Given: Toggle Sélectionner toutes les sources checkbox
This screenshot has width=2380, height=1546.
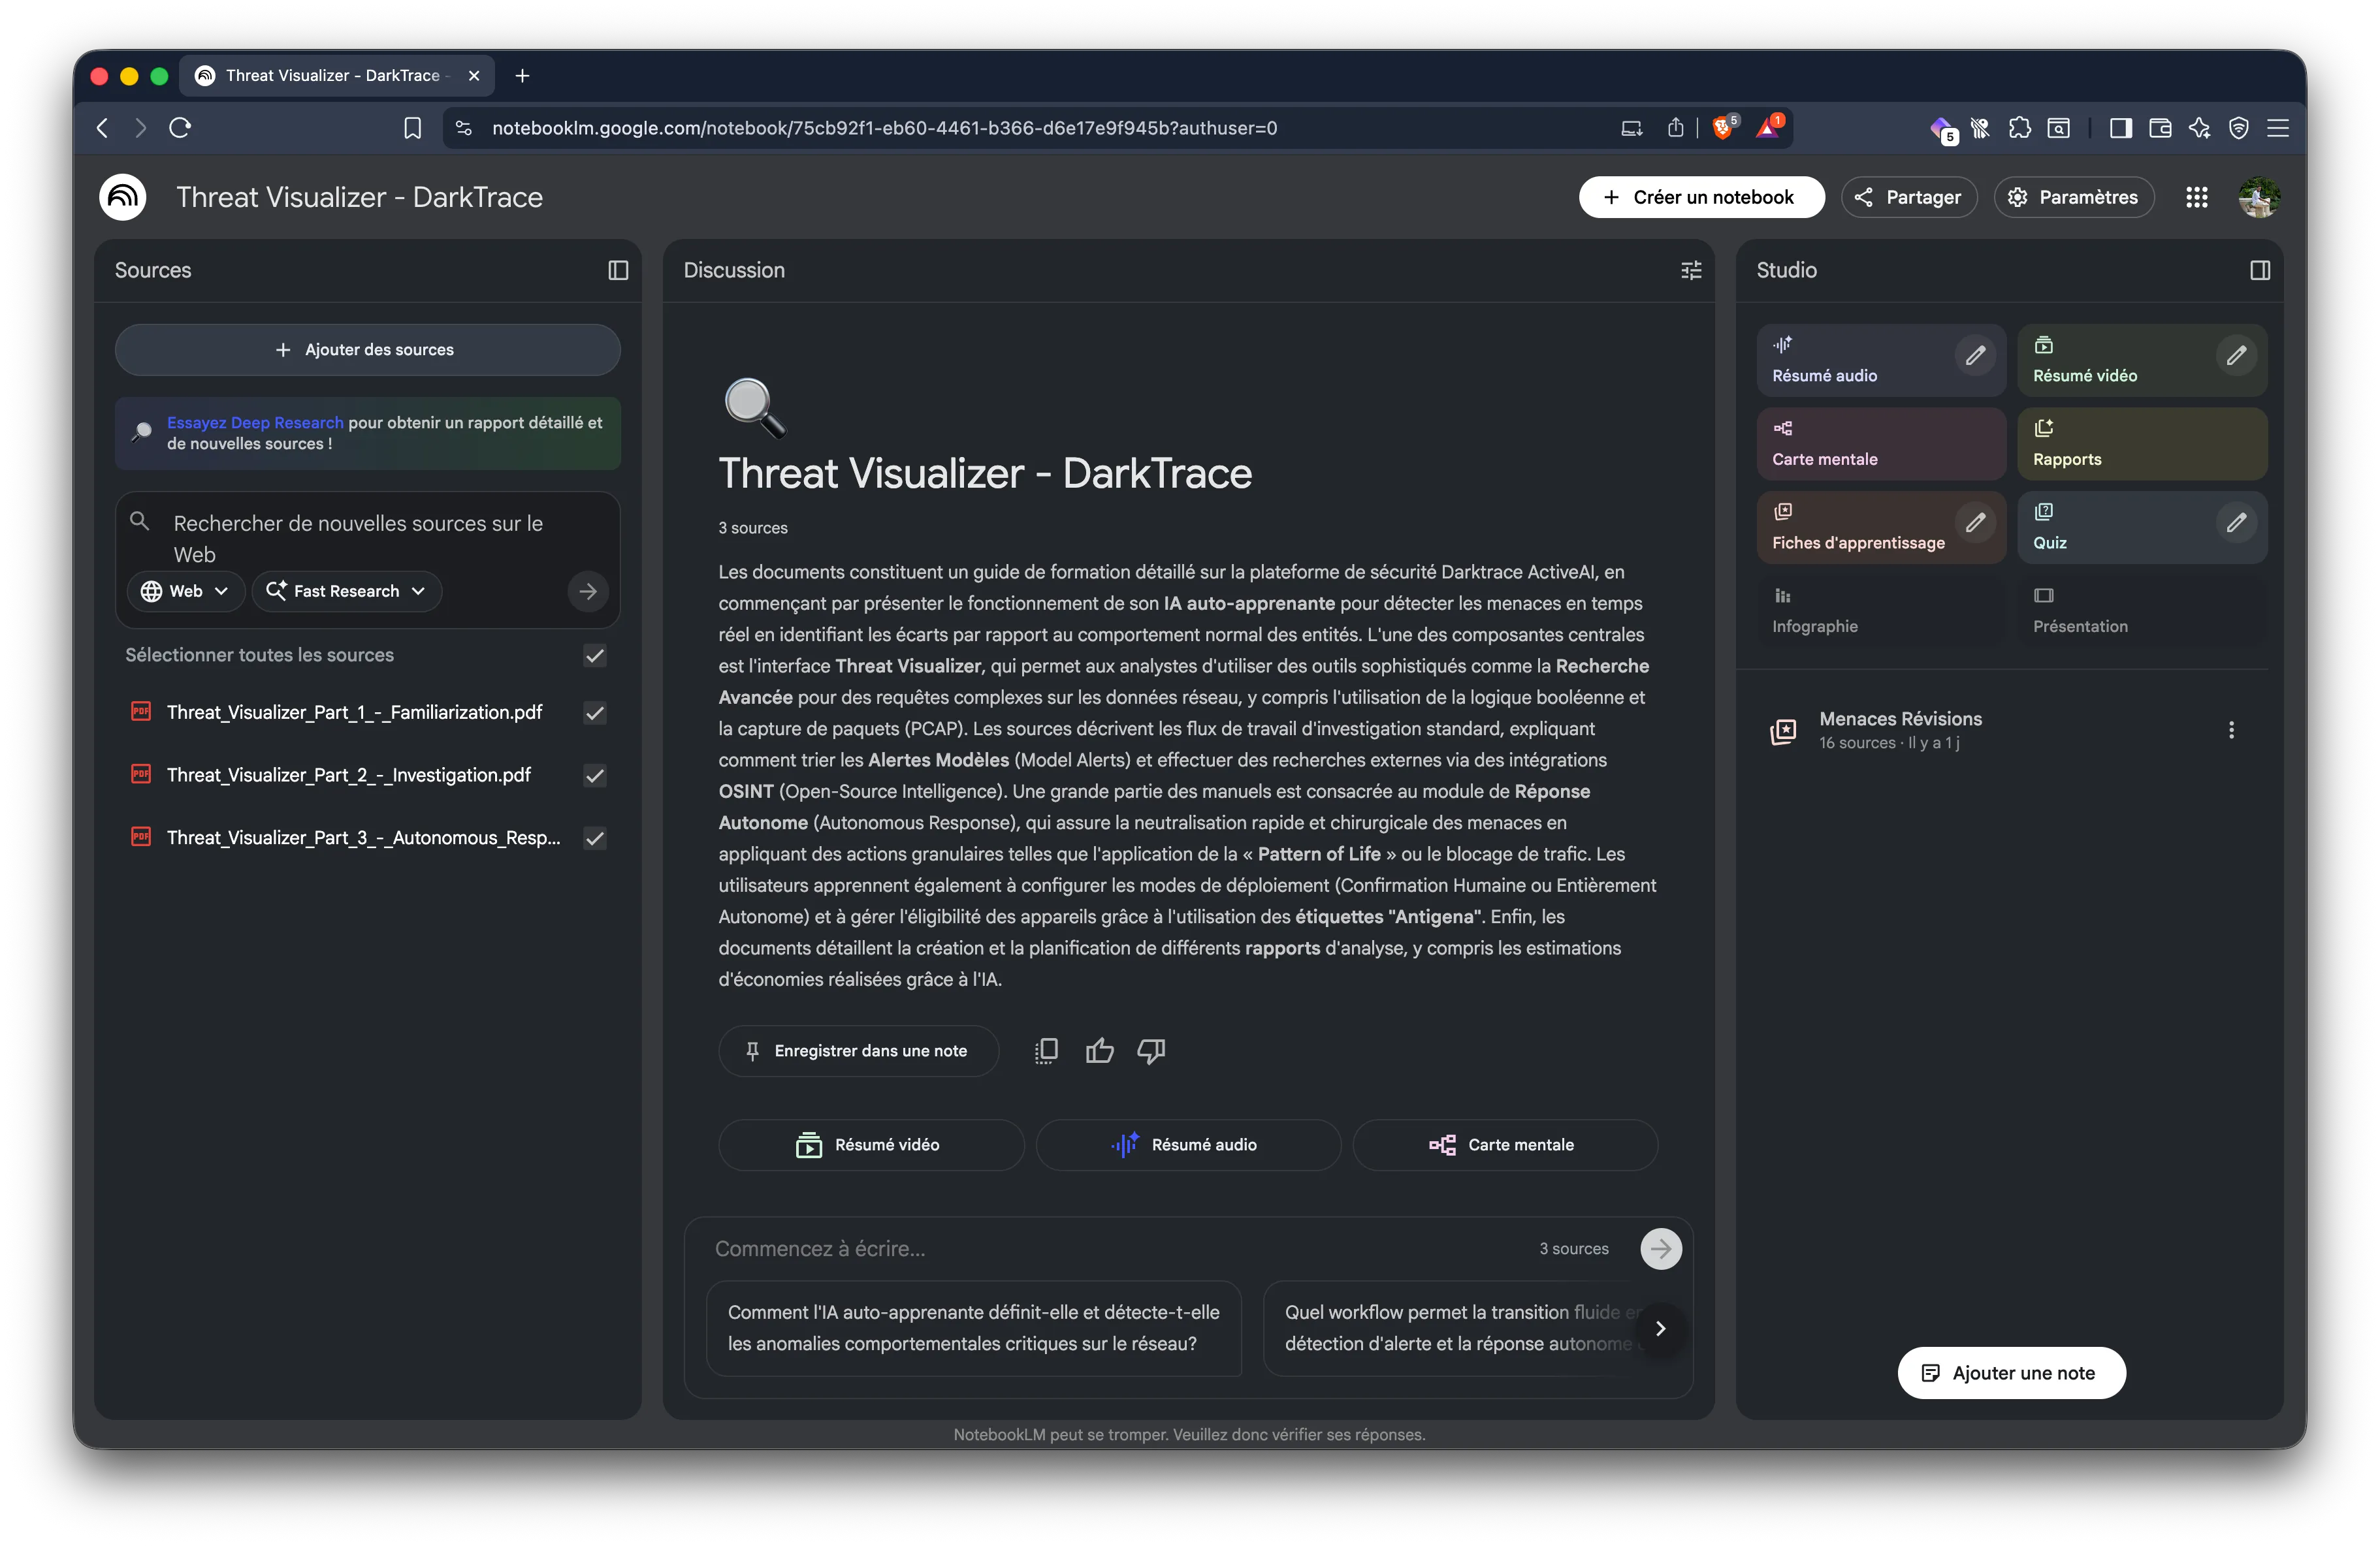Looking at the screenshot, I should pos(594,655).
